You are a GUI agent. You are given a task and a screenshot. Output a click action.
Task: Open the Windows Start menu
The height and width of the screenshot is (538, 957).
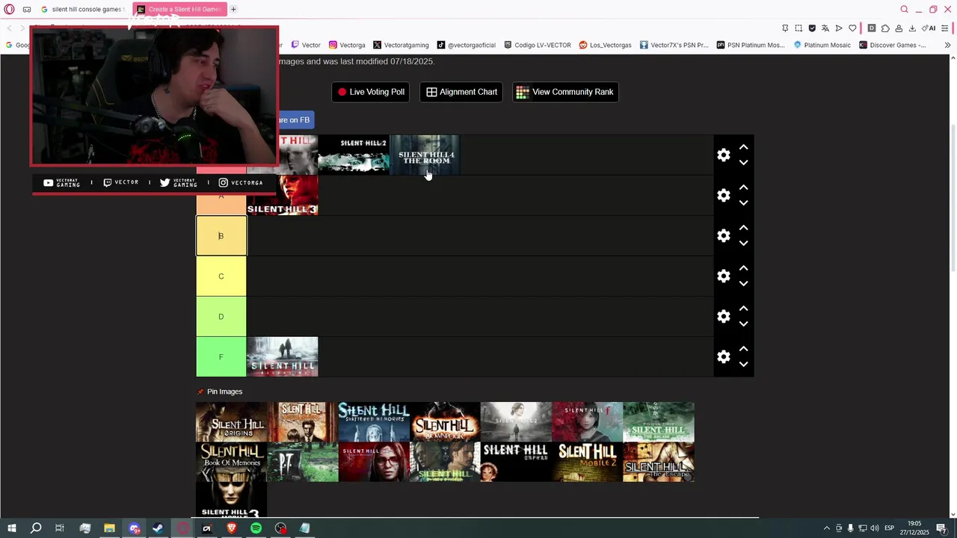11,528
